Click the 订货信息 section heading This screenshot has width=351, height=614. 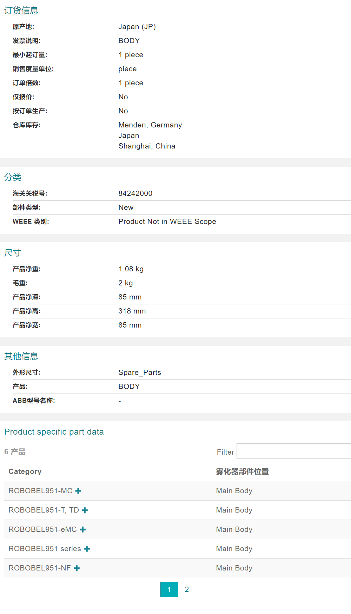[x=21, y=11]
